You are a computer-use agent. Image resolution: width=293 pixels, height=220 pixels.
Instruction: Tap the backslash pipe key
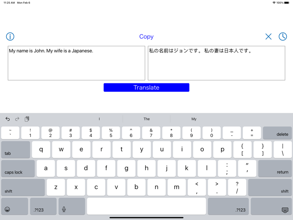point(283,150)
